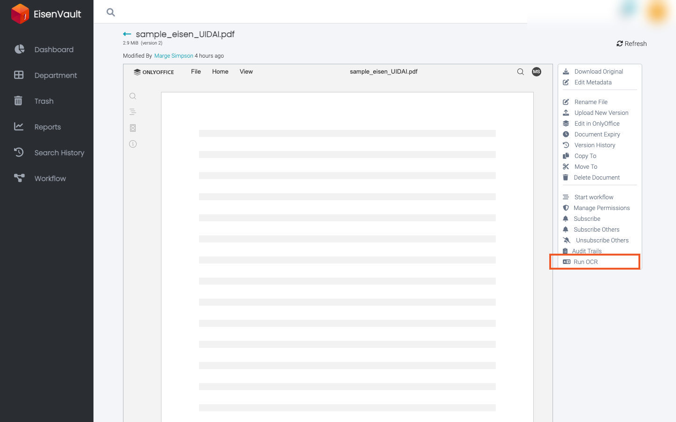Click the orange user avatar top right
Viewport: 676px width, 422px height.
(657, 12)
